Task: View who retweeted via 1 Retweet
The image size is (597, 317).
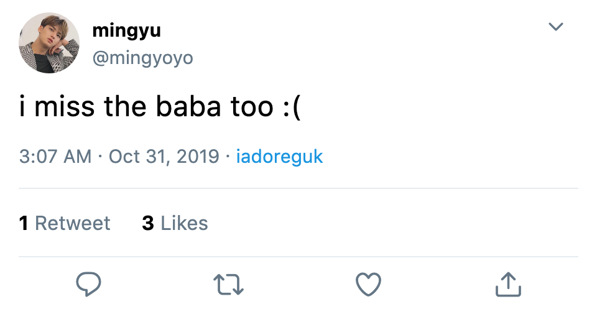Action: 65,223
